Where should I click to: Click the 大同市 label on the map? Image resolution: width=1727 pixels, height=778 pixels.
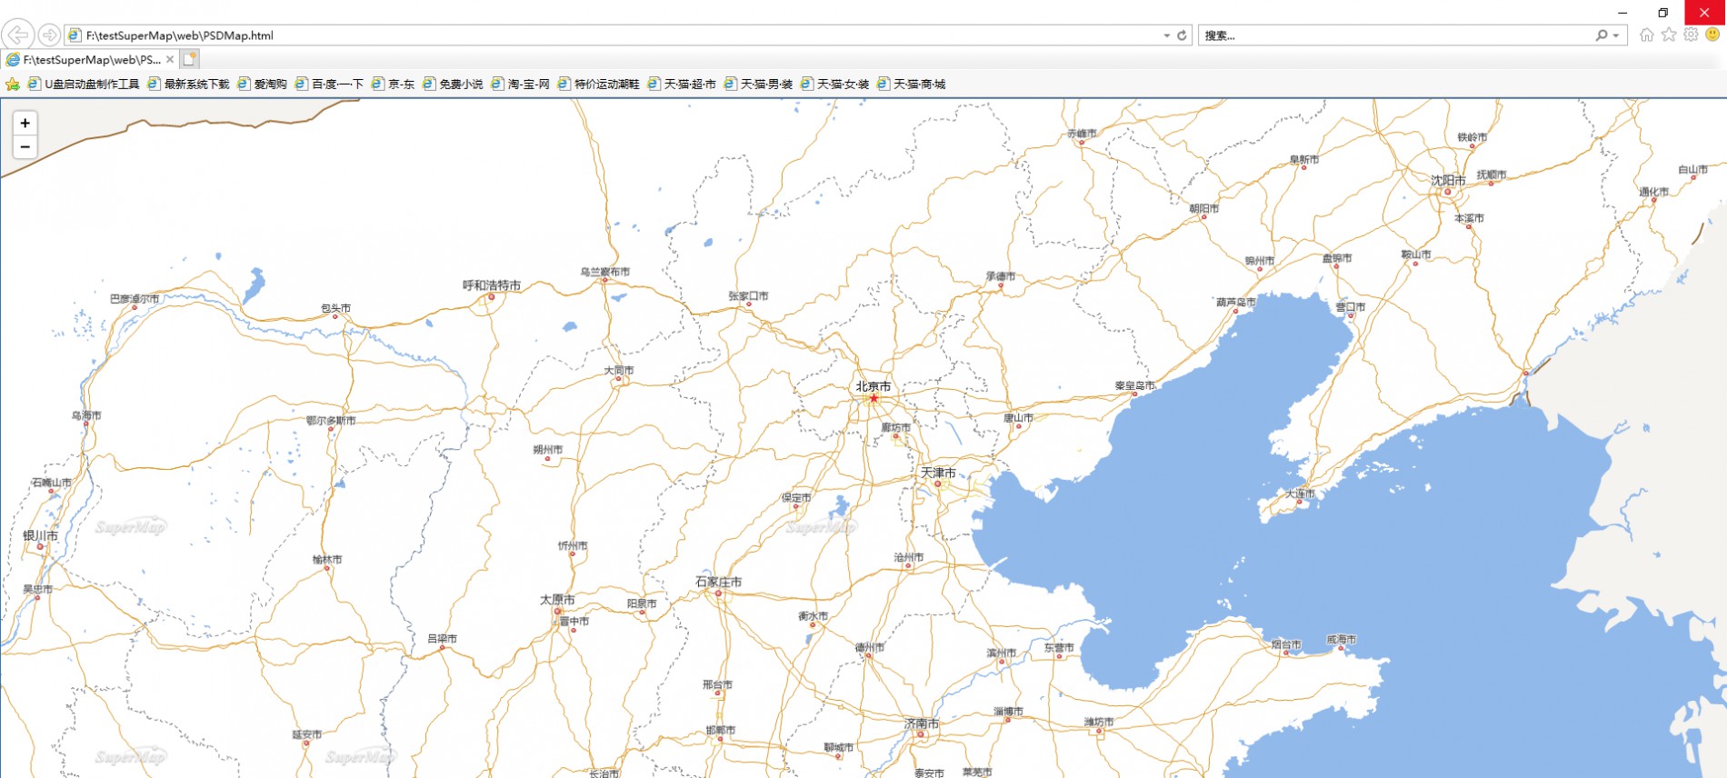tap(619, 371)
